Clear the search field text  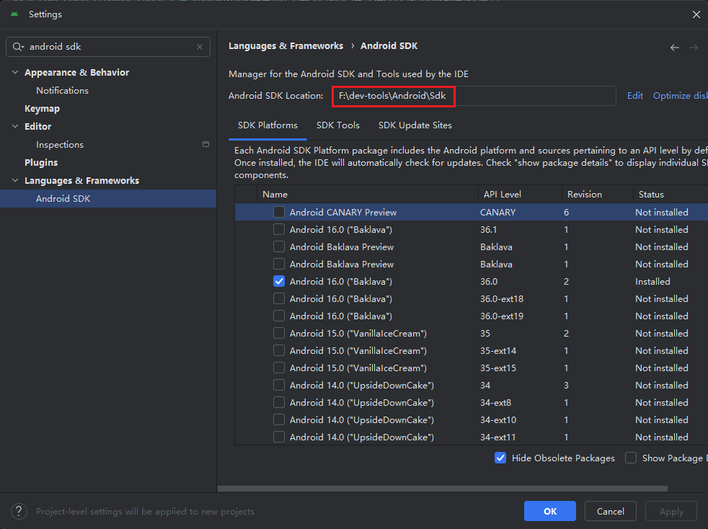coord(200,47)
